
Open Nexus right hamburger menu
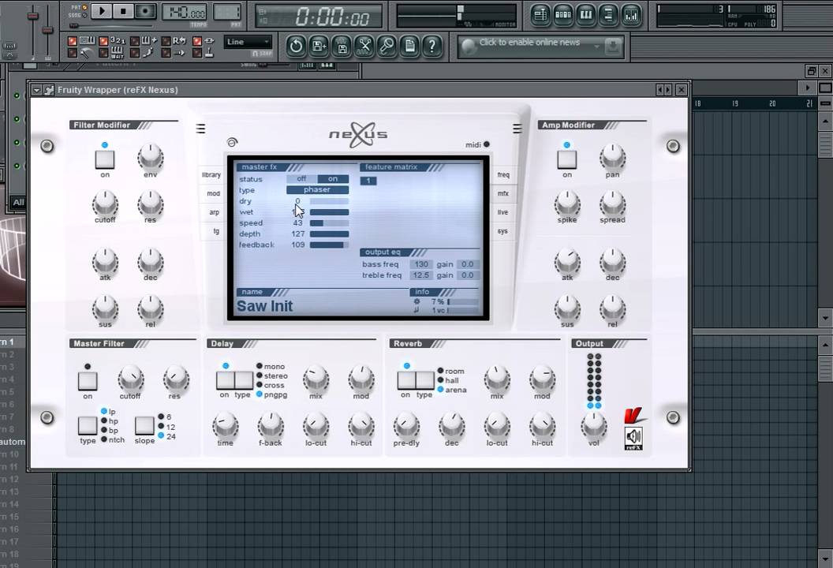click(x=517, y=129)
